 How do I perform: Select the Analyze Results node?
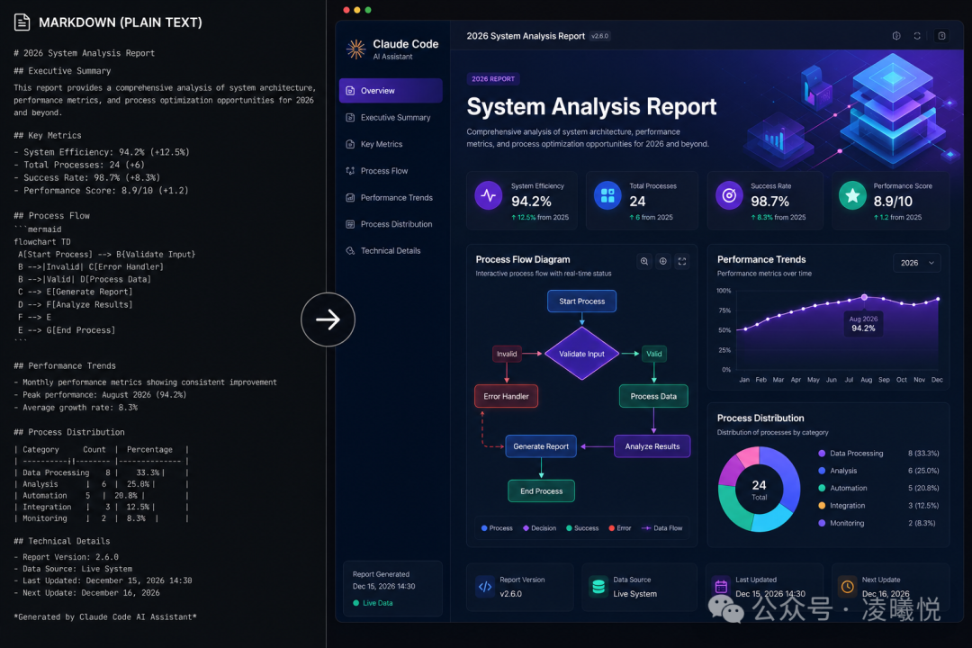(652, 446)
